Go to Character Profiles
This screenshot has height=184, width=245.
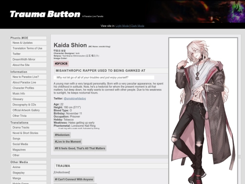(x=29, y=88)
